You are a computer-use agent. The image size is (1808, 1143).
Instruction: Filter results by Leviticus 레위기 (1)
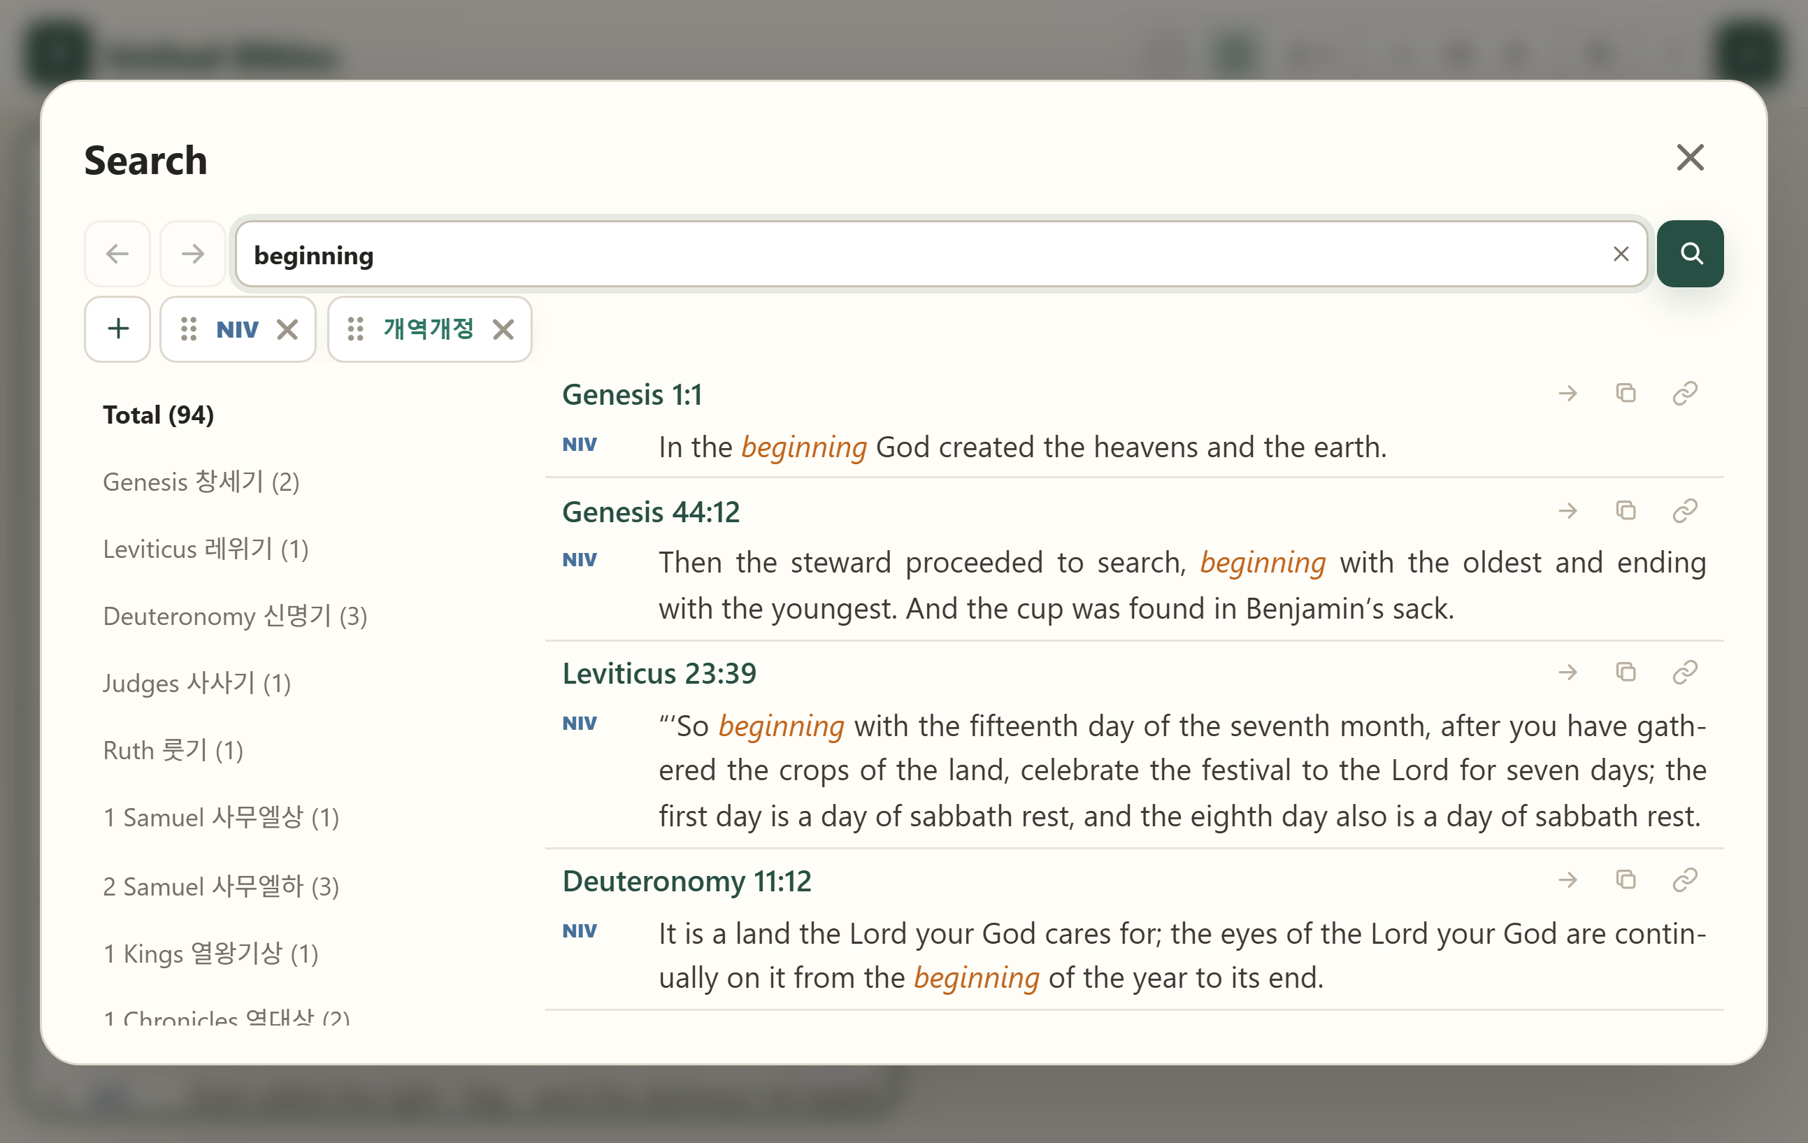click(206, 549)
